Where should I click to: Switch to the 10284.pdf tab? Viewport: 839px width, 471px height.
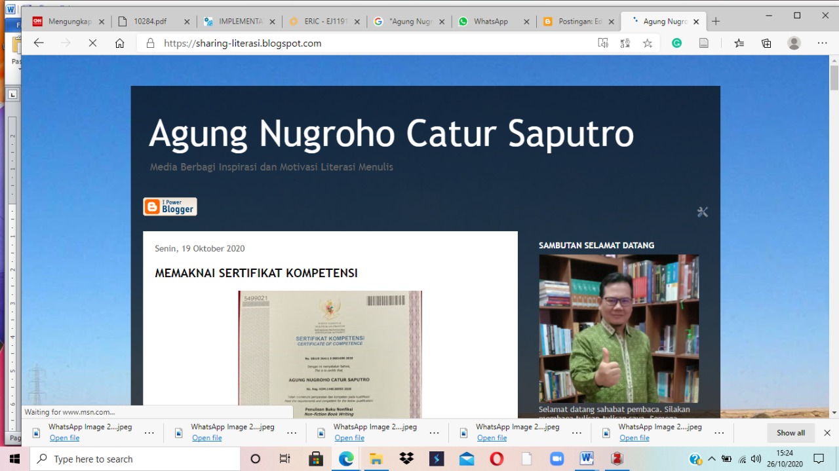click(x=151, y=22)
